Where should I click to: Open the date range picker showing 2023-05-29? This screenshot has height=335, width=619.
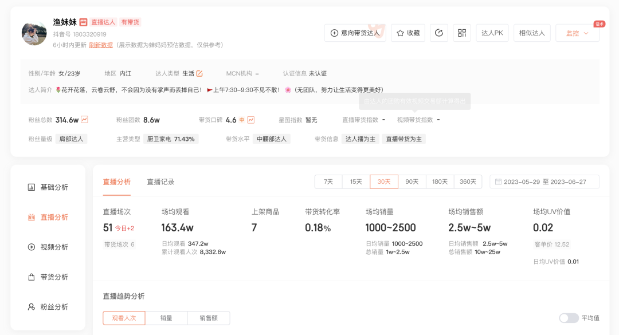click(x=544, y=181)
